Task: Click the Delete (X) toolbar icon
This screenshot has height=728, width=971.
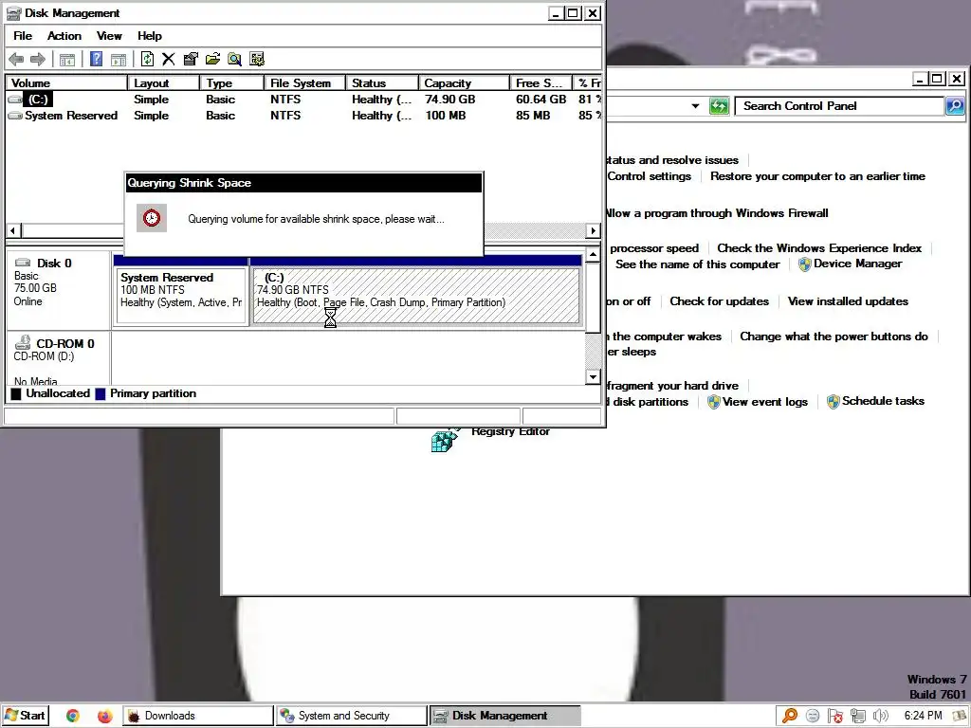Action: pos(169,59)
